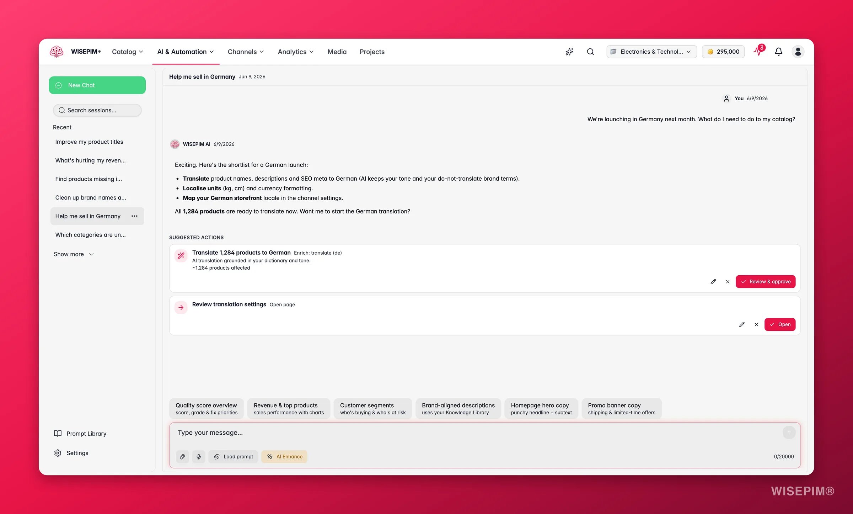Click AI Enhance button

pos(284,456)
